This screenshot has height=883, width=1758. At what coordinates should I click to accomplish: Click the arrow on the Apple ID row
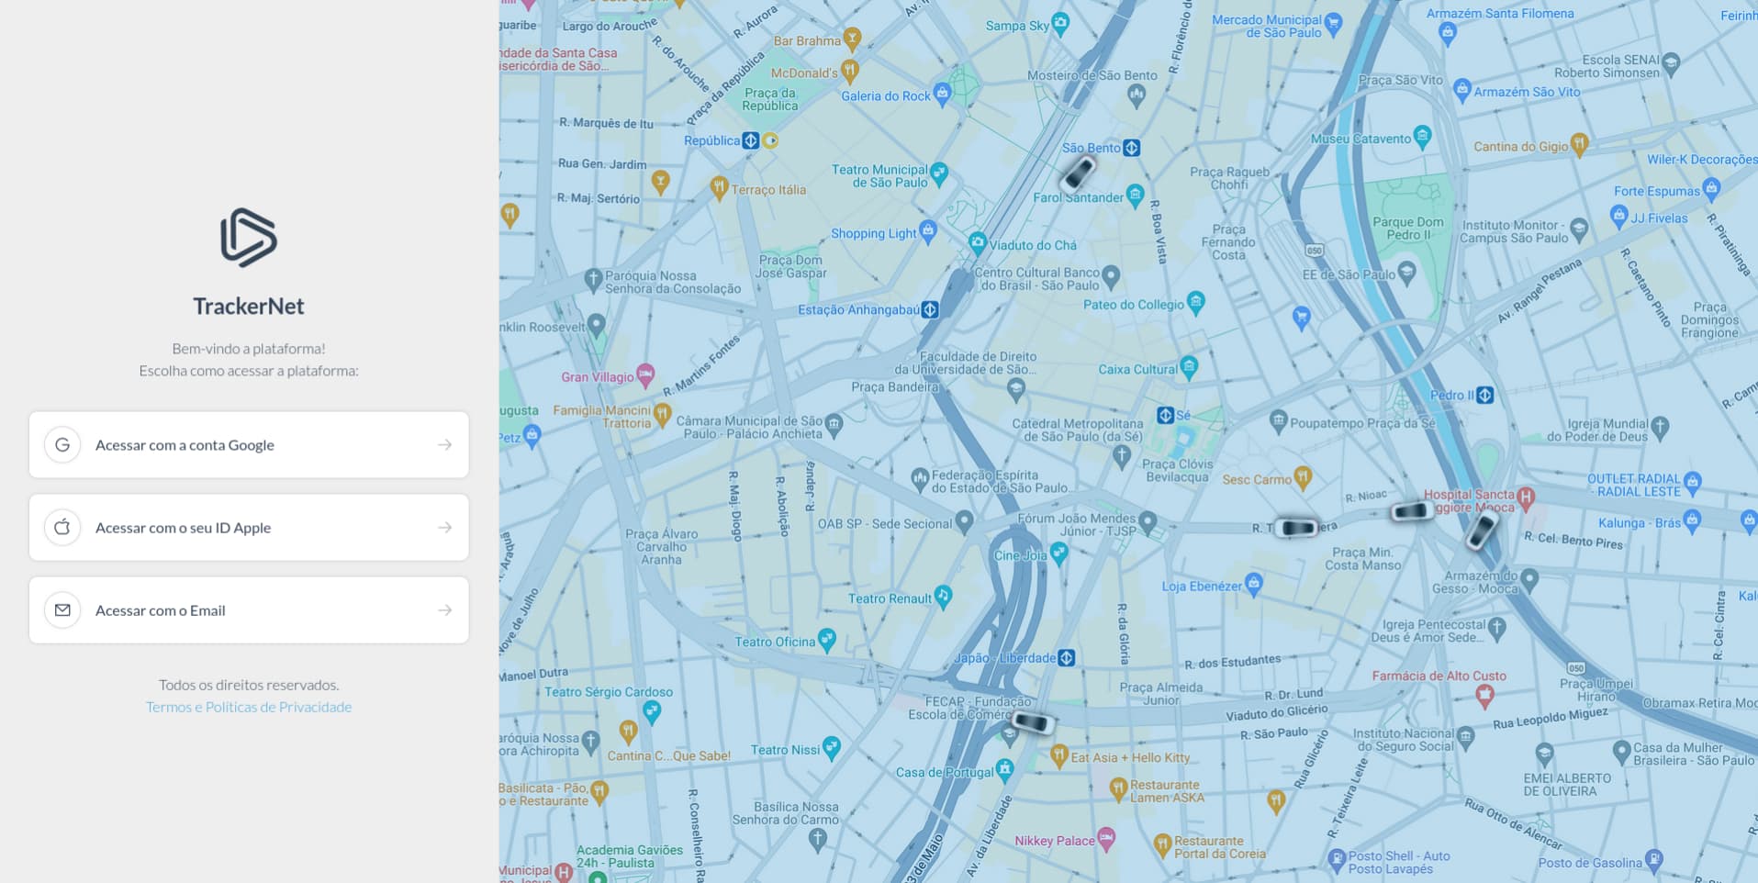point(444,528)
